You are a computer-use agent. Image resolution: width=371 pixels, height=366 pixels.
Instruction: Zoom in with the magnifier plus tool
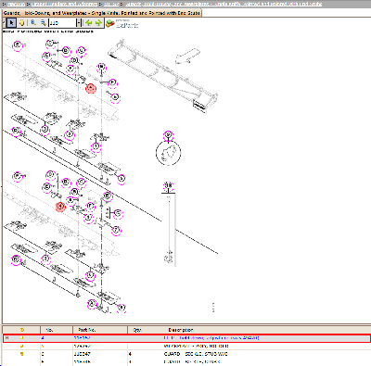click(33, 23)
